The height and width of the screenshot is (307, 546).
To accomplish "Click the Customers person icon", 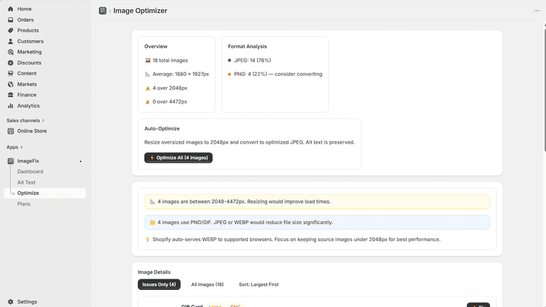I will [11, 42].
